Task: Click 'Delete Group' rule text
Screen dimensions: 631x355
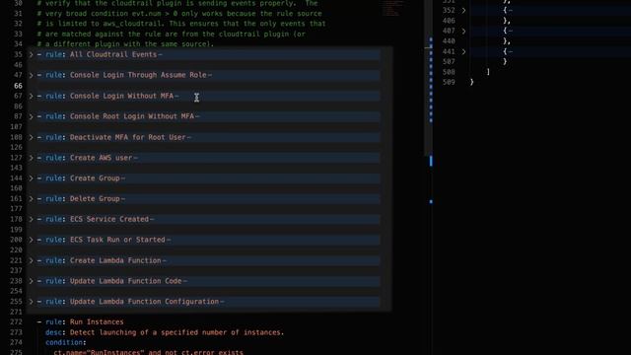Action: coord(95,198)
